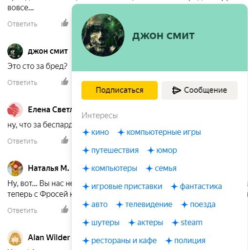This screenshot has width=248, height=250.
Task: Select the 'полиция' interest tag
Action: click(186, 241)
